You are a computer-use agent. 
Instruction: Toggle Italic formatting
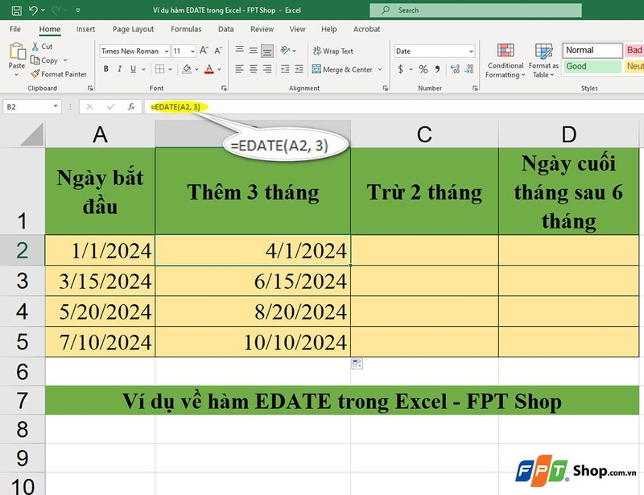(x=119, y=69)
